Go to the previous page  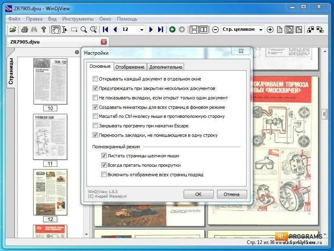(115, 29)
